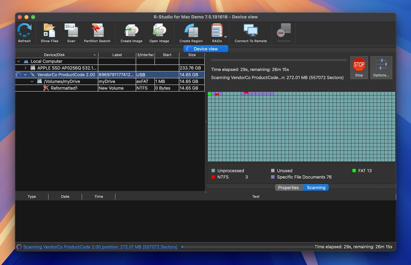Screen dimensions: 411x265
Task: Collapse the Local Computer tree node
Action: coord(18,61)
